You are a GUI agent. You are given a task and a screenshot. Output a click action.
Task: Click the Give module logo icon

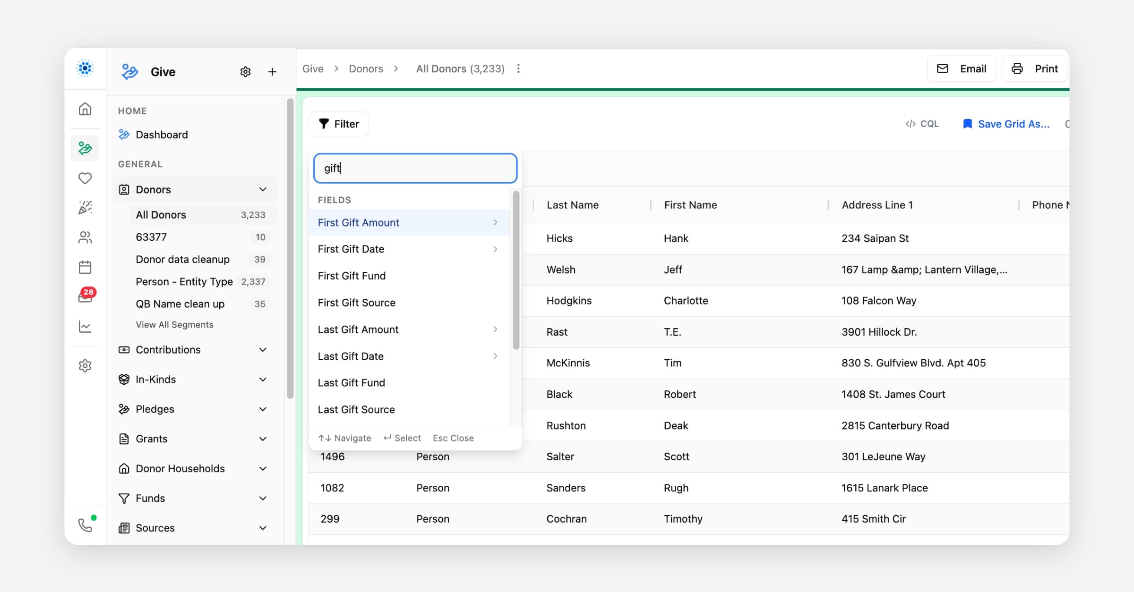click(129, 72)
